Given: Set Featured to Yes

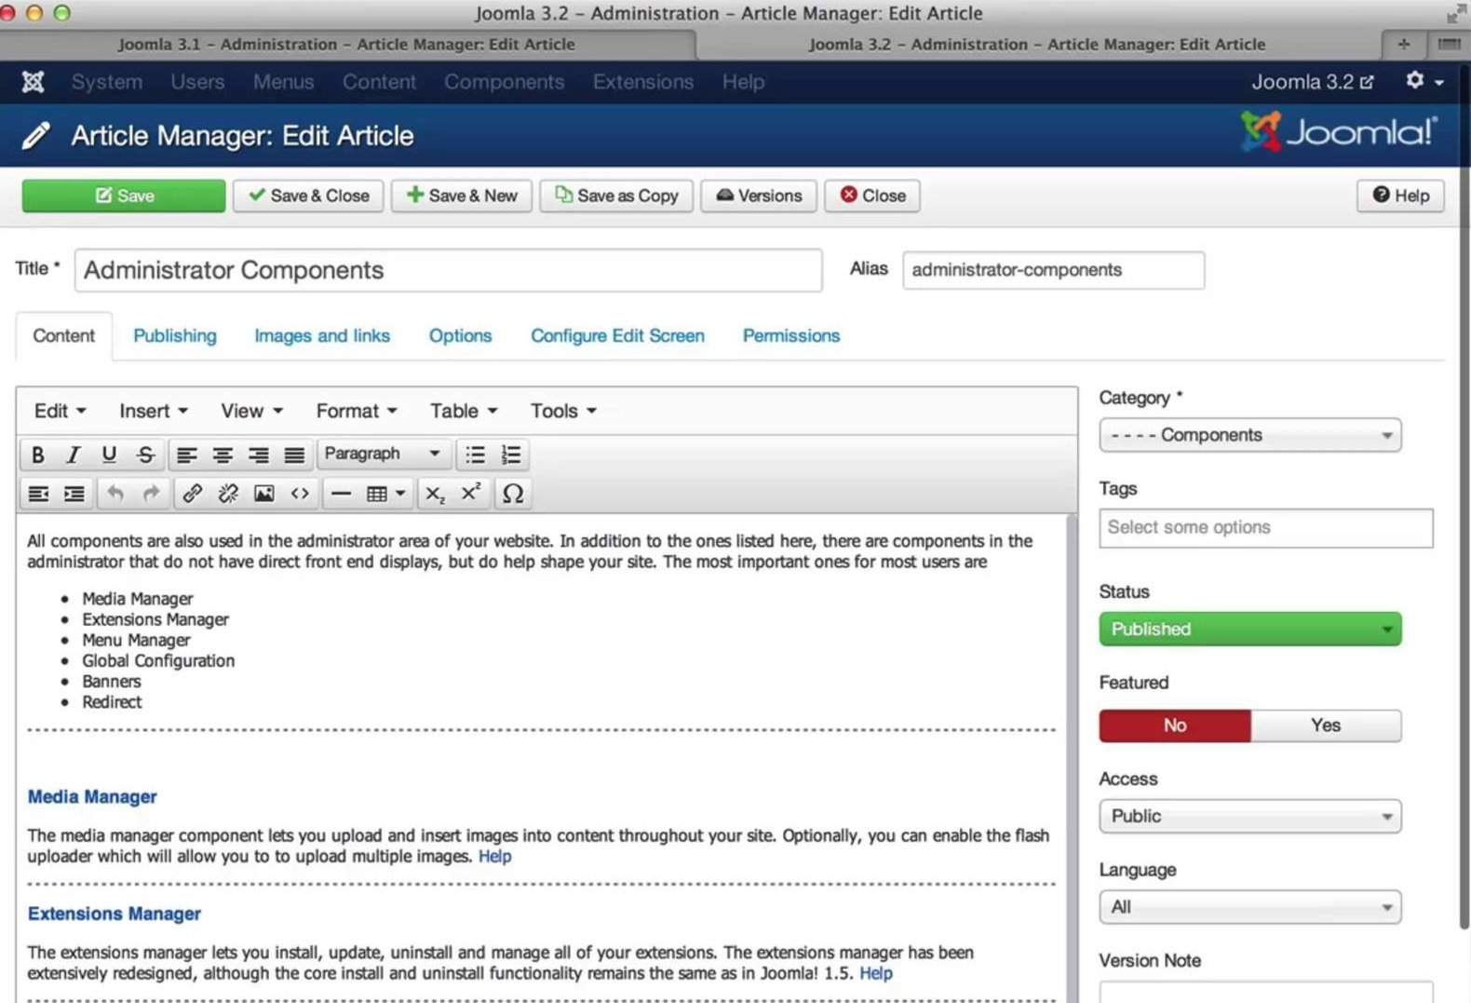Looking at the screenshot, I should coord(1325,725).
